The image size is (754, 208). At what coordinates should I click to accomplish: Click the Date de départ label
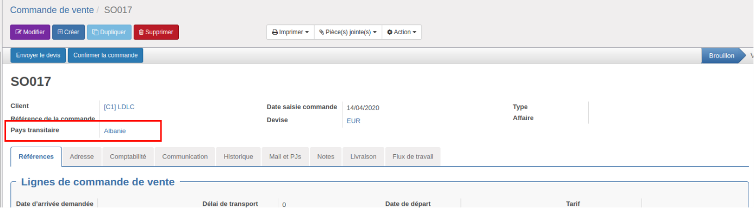(x=408, y=204)
